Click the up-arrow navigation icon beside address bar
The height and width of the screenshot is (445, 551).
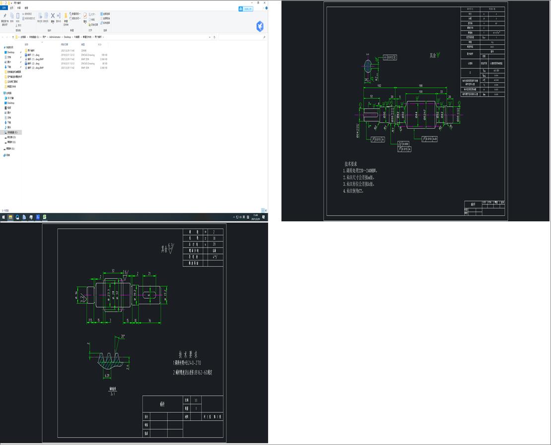click(13, 37)
